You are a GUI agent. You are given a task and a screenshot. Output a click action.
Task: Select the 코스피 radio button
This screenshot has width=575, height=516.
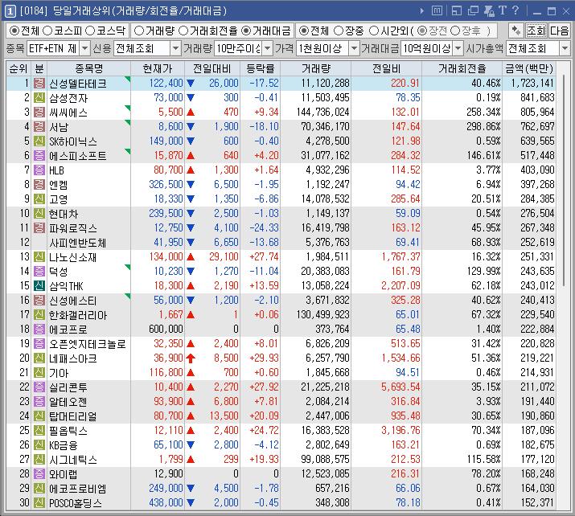[x=47, y=31]
